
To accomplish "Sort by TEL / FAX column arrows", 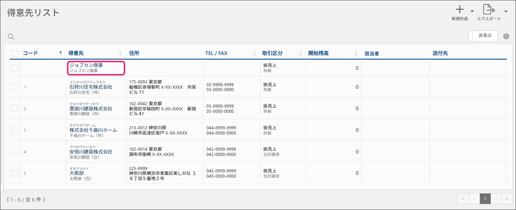I will click(x=254, y=53).
